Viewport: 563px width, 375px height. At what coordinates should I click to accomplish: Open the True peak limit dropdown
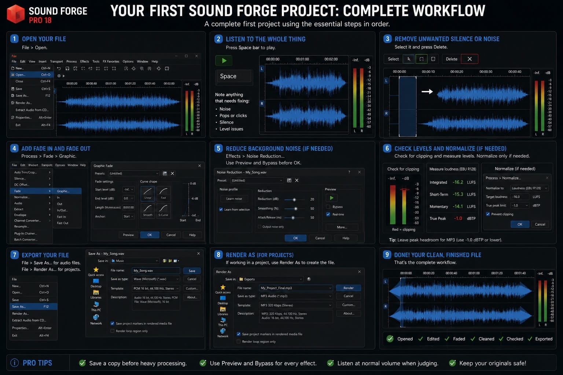(520, 205)
